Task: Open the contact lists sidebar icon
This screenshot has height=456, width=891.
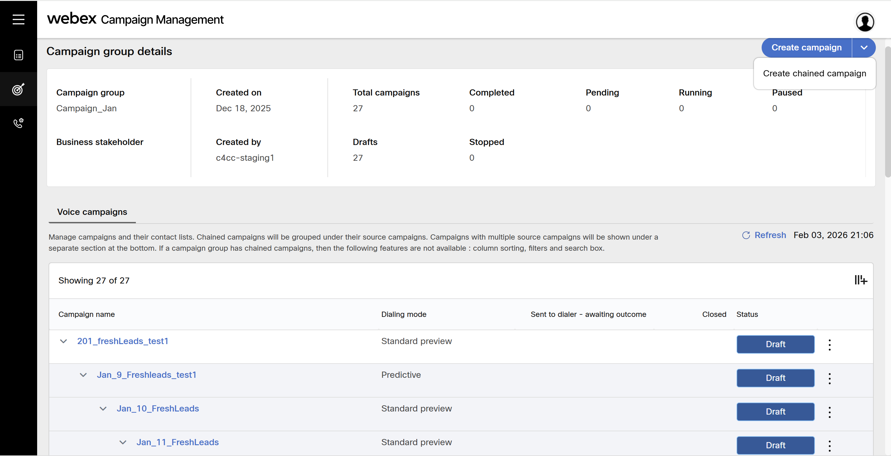Action: 18,55
